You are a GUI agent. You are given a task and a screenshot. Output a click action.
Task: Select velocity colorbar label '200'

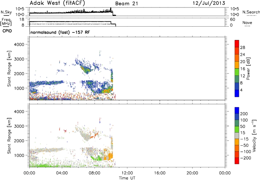[x=244, y=114]
